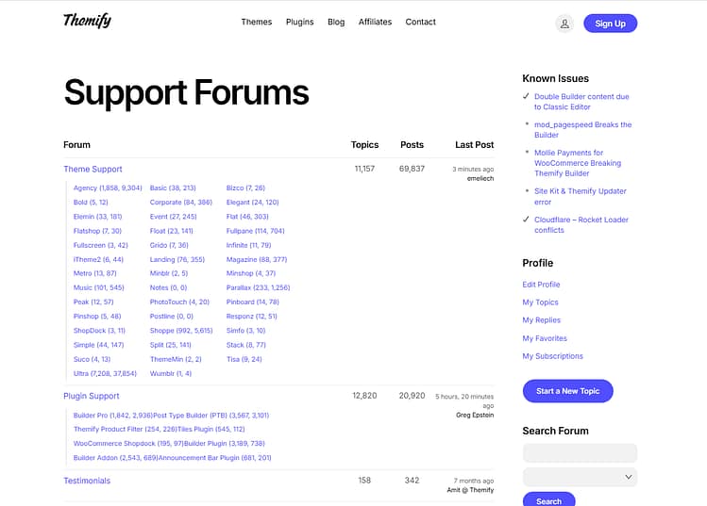The width and height of the screenshot is (707, 506).
Task: Go to the Blog page
Action: coord(336,22)
